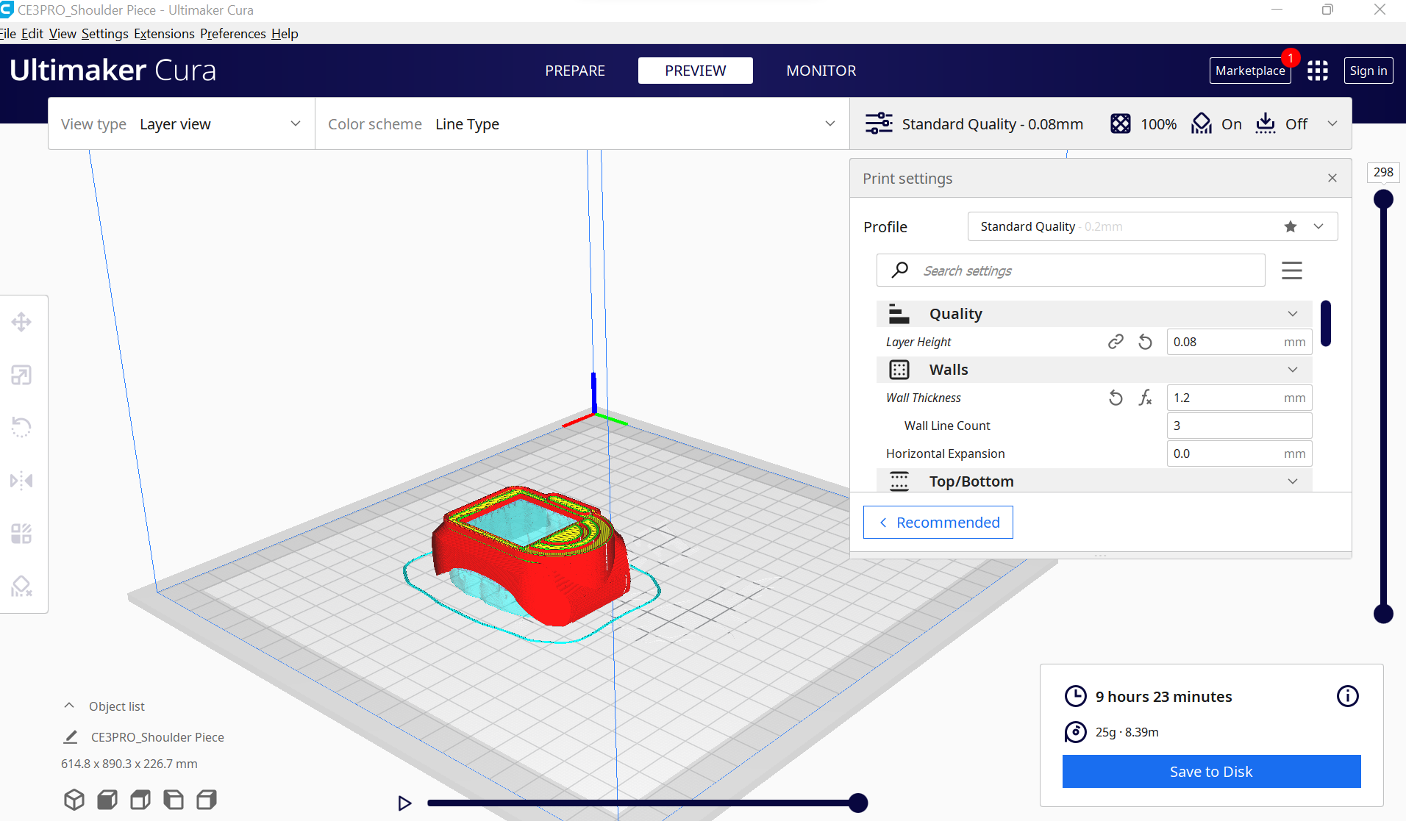Image resolution: width=1406 pixels, height=821 pixels.
Task: Open the File menu
Action: click(x=8, y=34)
